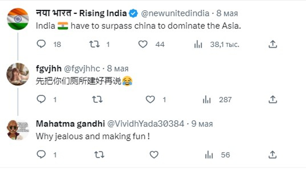Reply to fgvjhh's comment
Screen dimensions: 306x169
pos(41,99)
